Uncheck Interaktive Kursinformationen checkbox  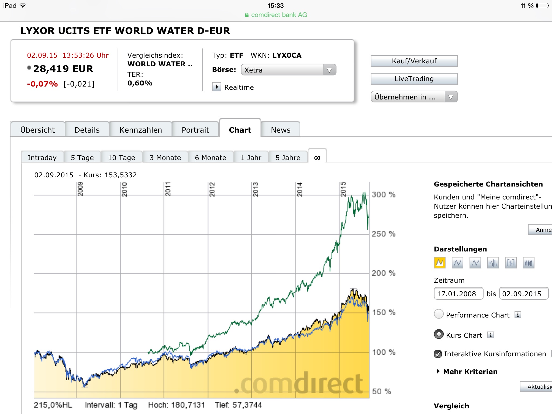tap(438, 354)
